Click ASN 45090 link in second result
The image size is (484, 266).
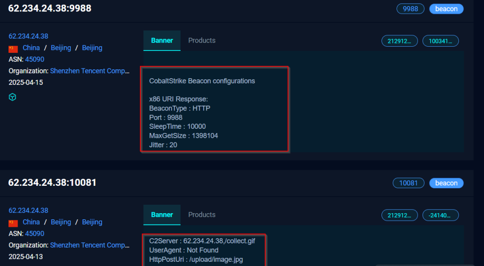[35, 233]
